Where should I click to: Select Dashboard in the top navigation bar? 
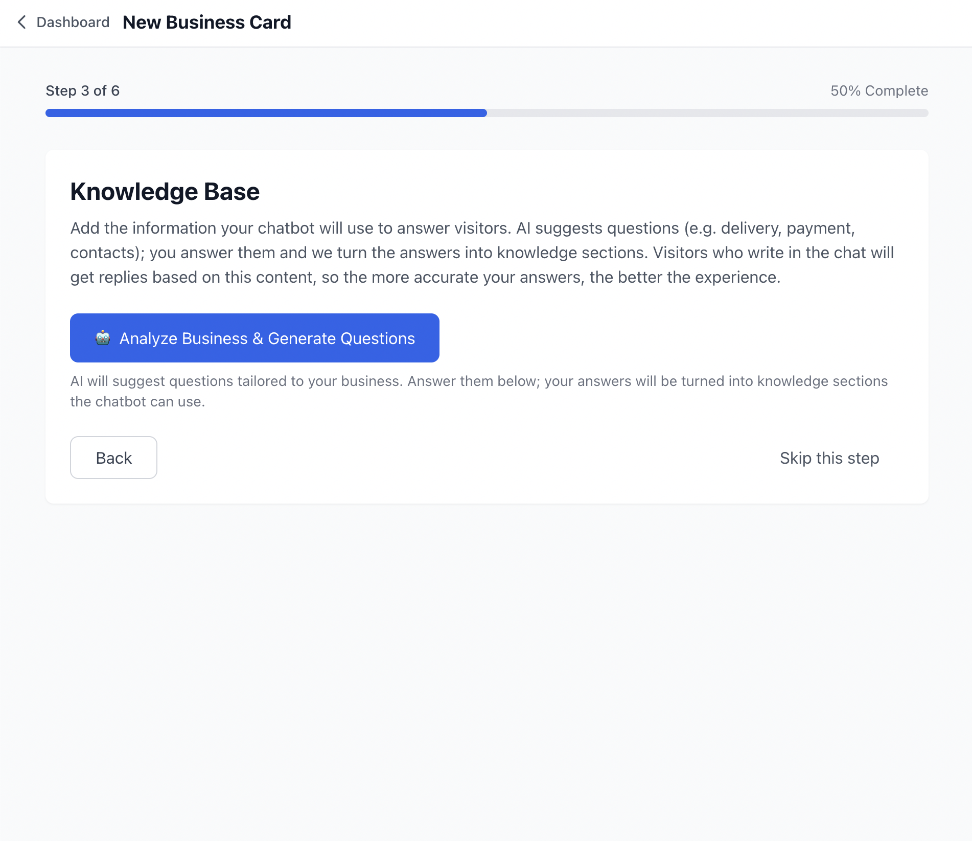tap(73, 22)
